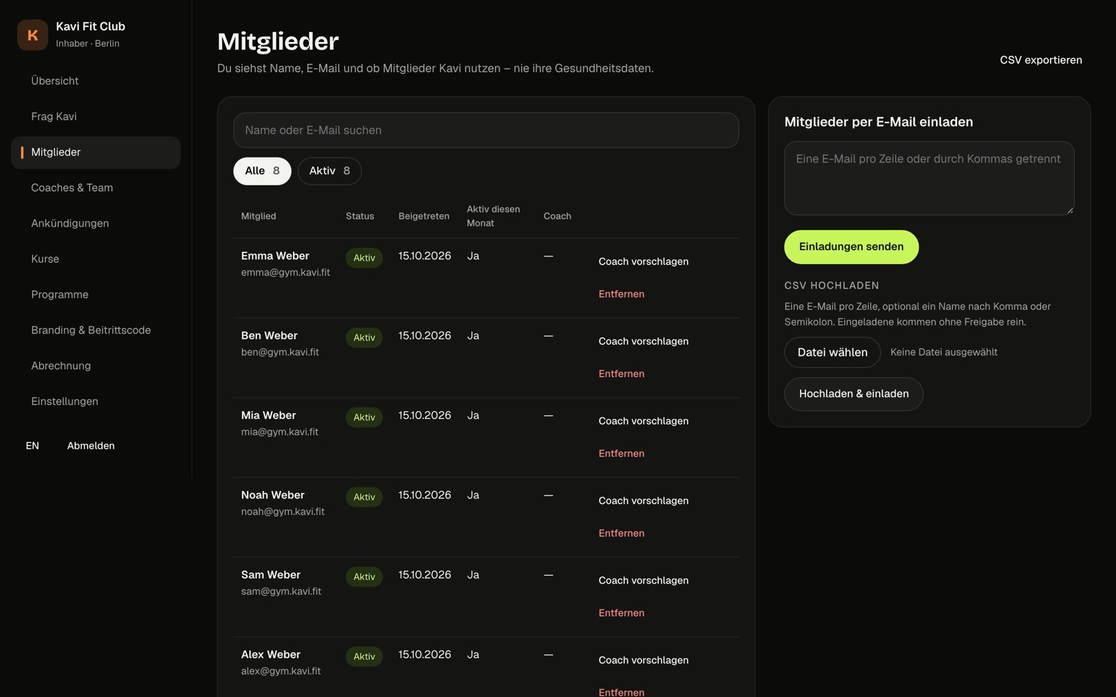Click emma@gym.kavi.fit email
Image resolution: width=1116 pixels, height=697 pixels.
click(285, 273)
